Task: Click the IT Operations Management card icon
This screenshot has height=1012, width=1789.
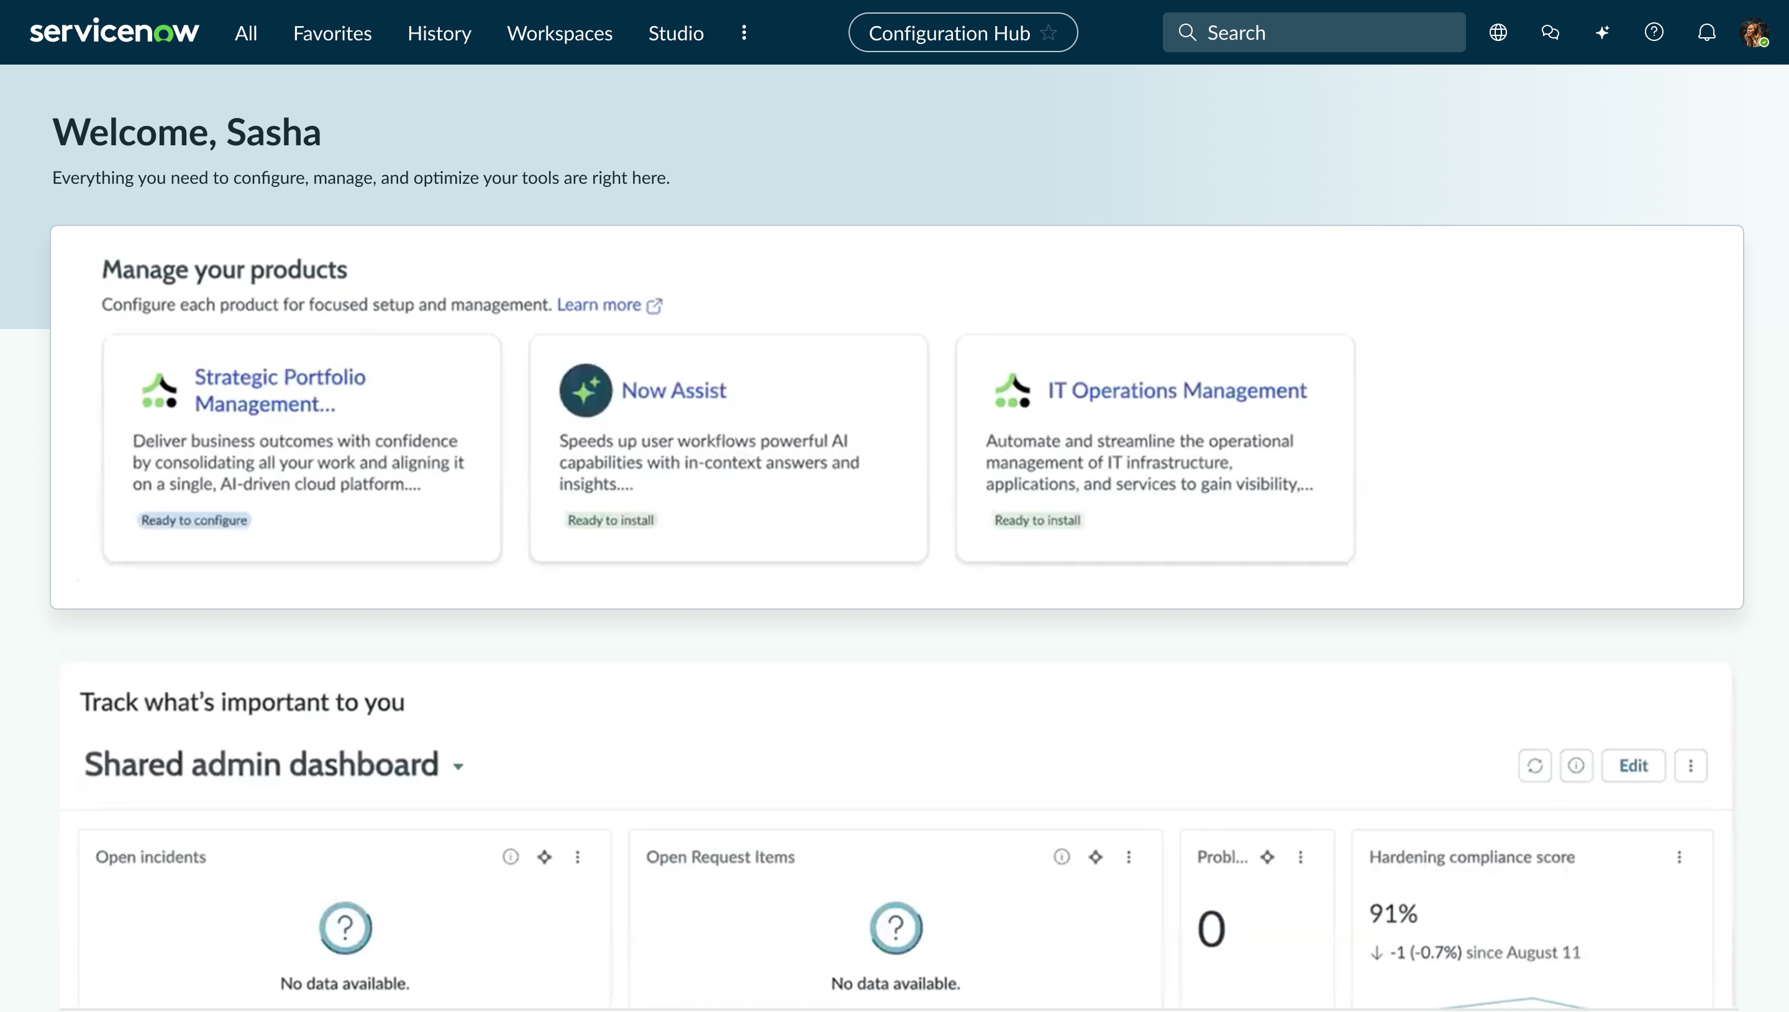Action: 1013,390
